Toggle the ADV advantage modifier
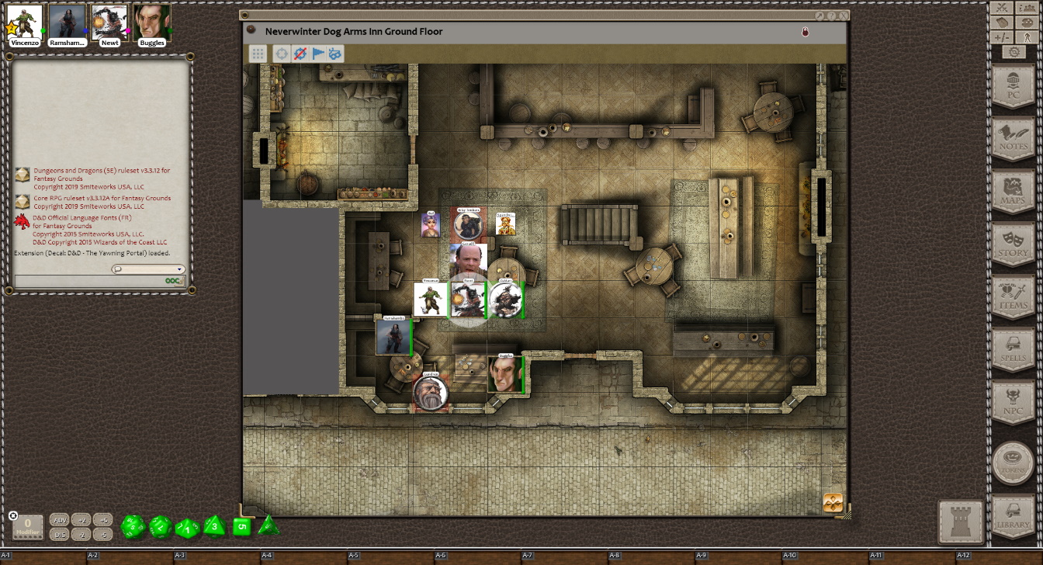 [x=59, y=520]
